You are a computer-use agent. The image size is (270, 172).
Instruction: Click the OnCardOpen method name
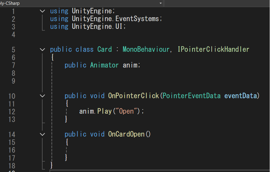coord(126,134)
